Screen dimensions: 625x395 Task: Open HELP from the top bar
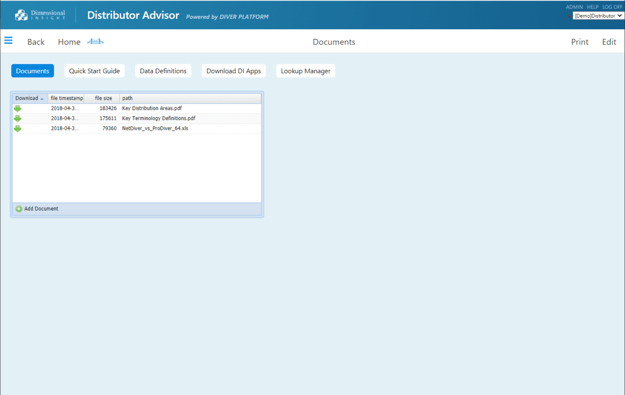592,7
